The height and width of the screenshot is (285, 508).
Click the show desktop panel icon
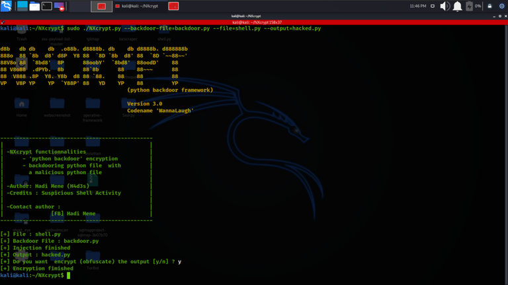point(22,6)
